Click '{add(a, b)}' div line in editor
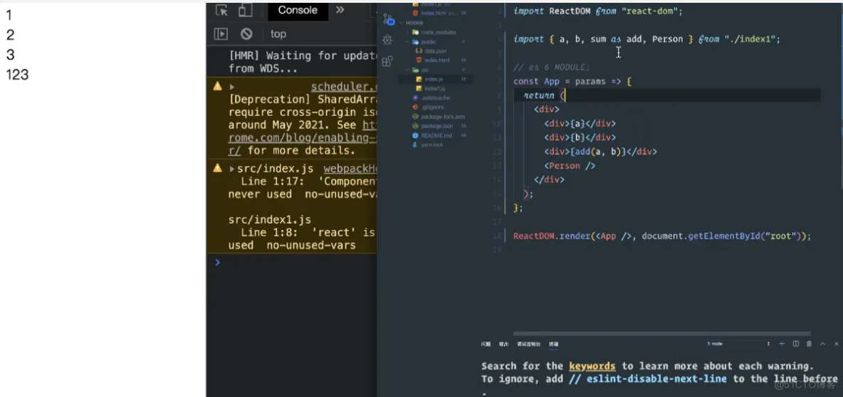Viewport: 843px width, 397px height. point(600,152)
